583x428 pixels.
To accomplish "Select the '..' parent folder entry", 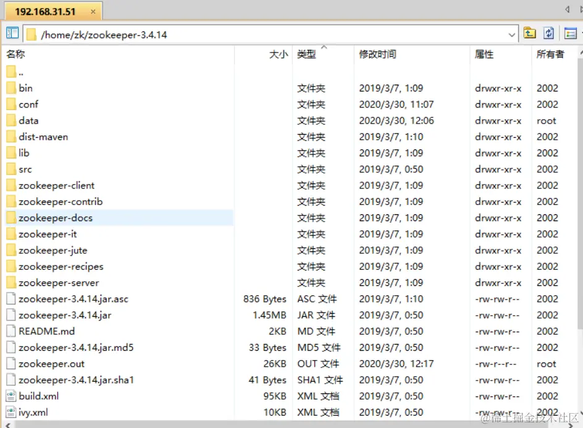I will (x=14, y=72).
